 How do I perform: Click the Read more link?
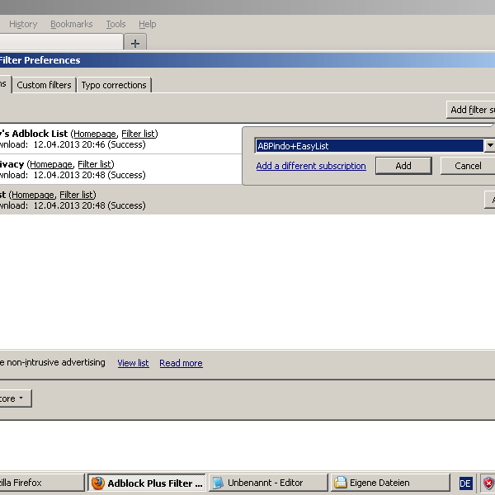point(181,363)
